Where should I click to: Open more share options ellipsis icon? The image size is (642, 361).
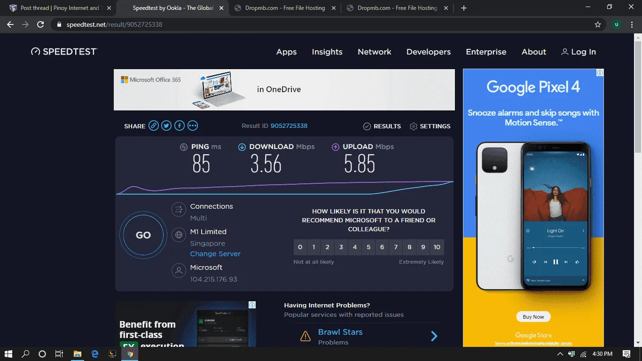coord(193,126)
